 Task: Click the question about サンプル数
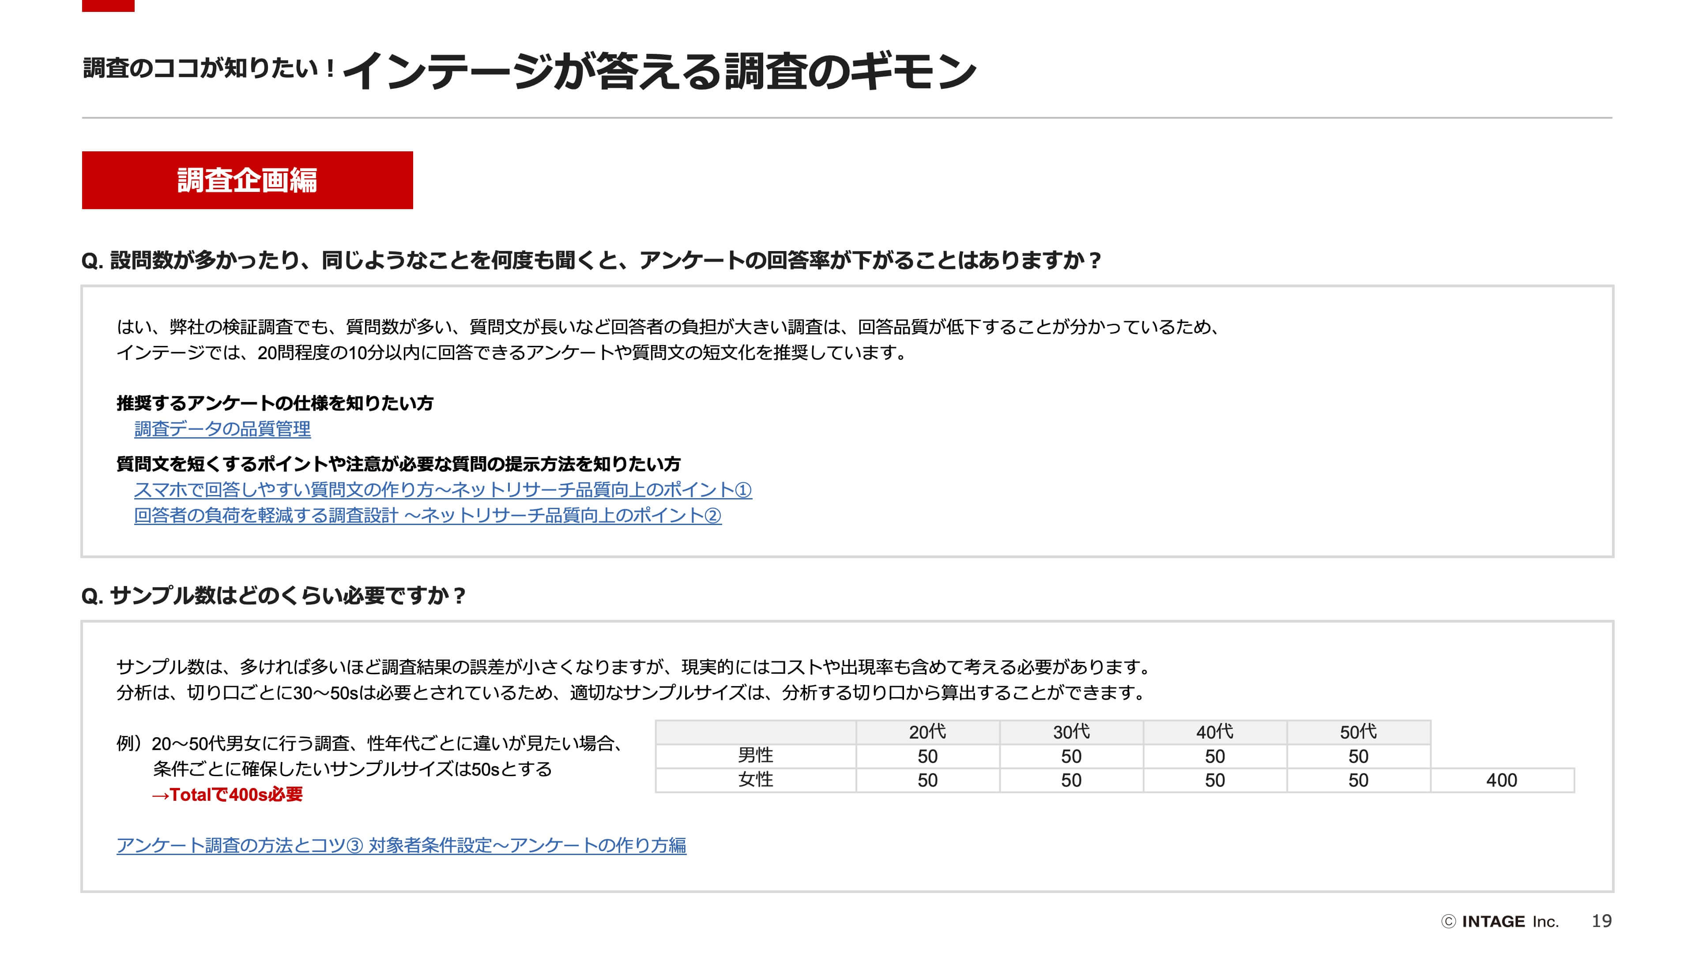click(x=273, y=596)
